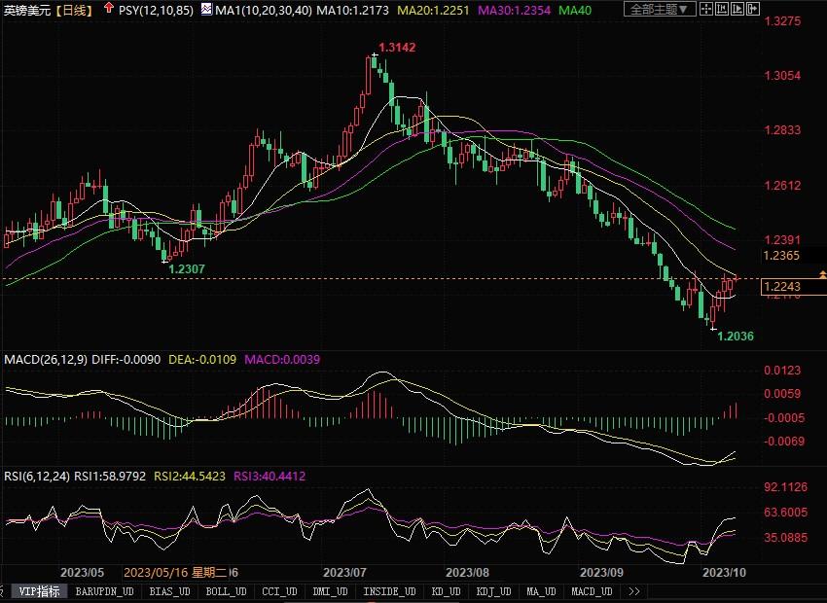
Task: Click the 2023/05/16 date marker on timeline
Action: 161,572
